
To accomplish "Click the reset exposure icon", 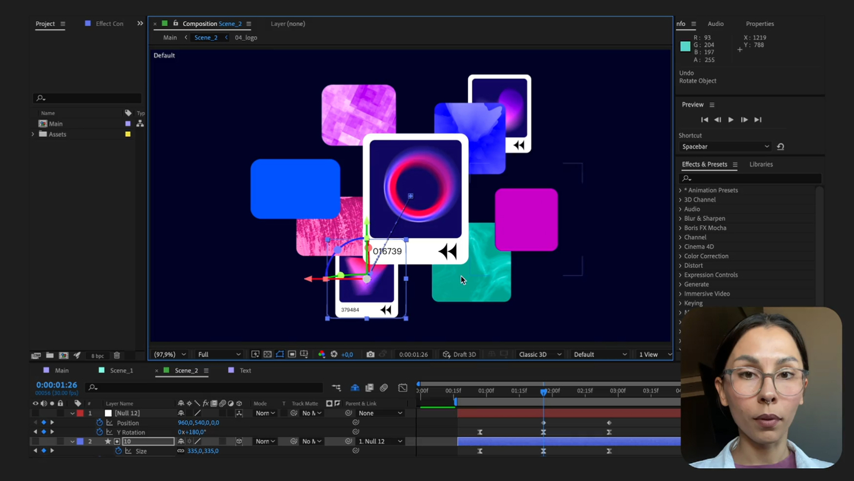I will [334, 355].
